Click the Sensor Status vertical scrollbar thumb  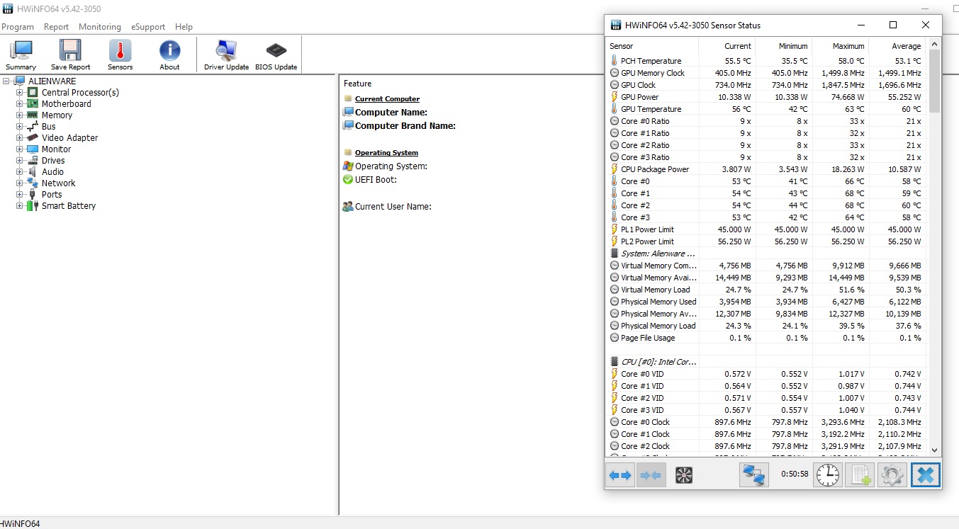933,81
